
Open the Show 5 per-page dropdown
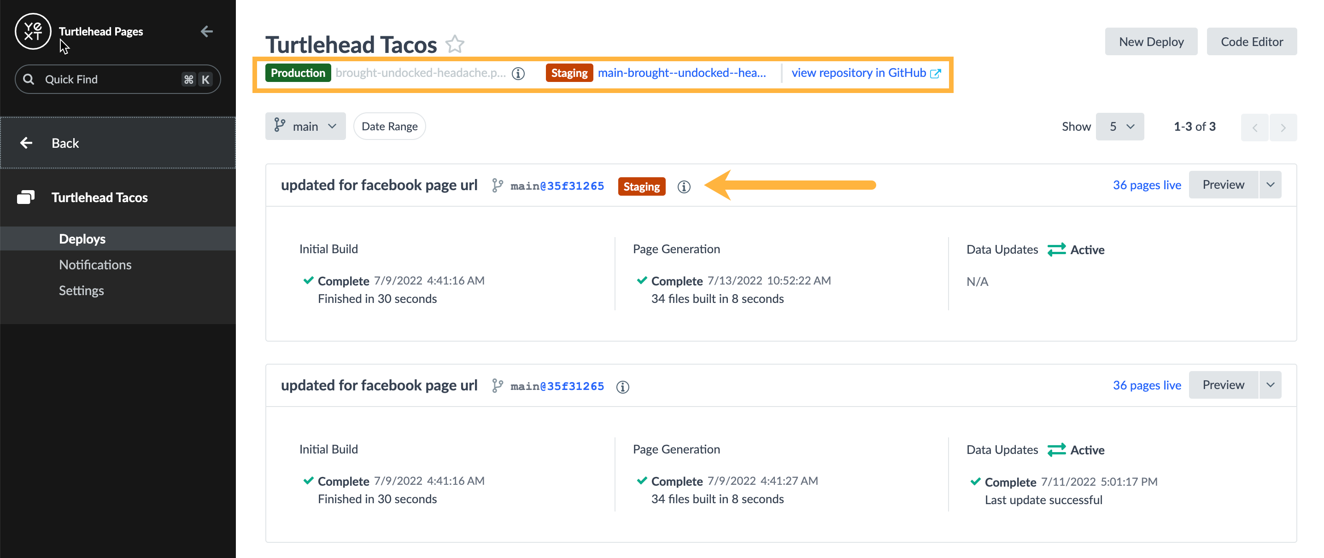1119,127
